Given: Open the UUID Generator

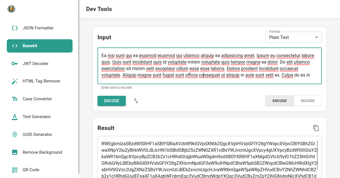Looking at the screenshot, I should (x=38, y=134).
